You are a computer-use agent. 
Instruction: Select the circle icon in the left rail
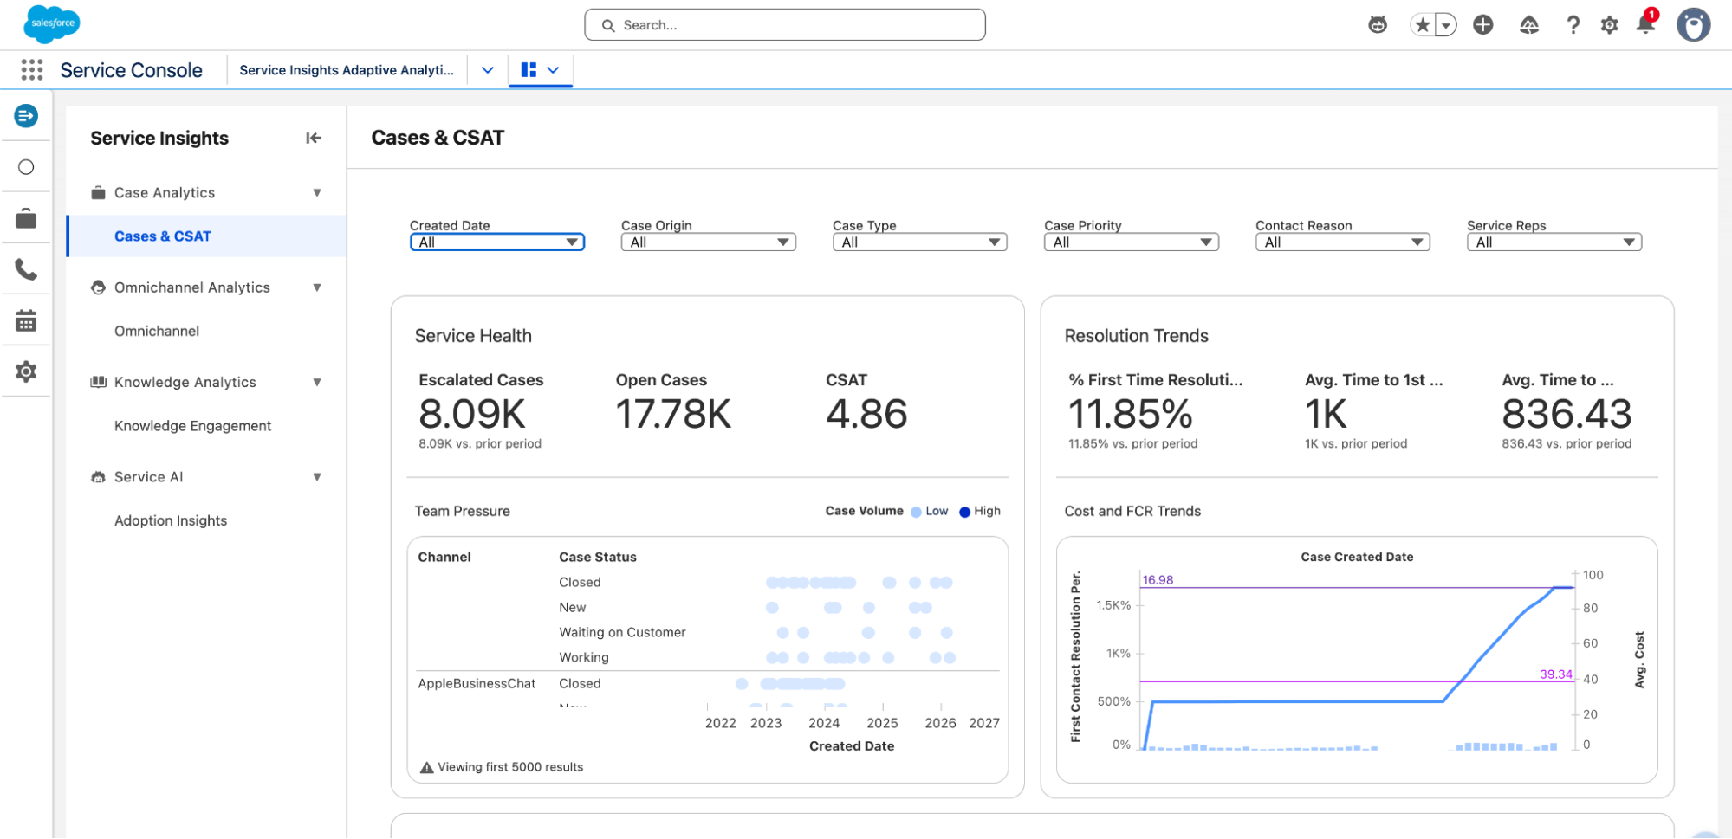[x=26, y=167]
